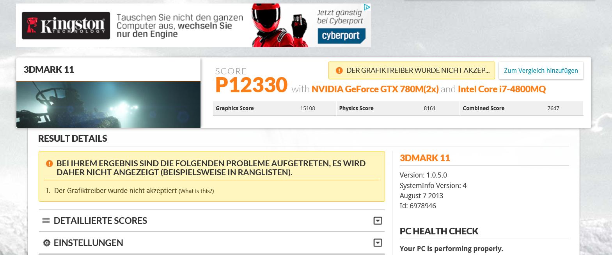
Task: Click the Kingston Technology logo
Action: tap(66, 26)
